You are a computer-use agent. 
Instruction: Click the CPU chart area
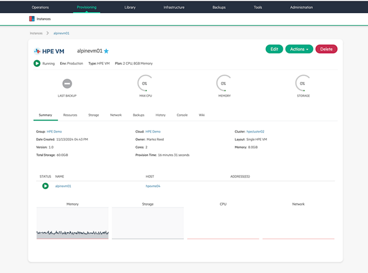(223, 223)
